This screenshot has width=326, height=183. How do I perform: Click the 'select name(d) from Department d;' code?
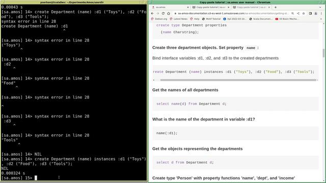pyautogui.click(x=192, y=104)
